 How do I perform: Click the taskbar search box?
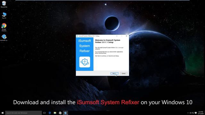click(23, 113)
